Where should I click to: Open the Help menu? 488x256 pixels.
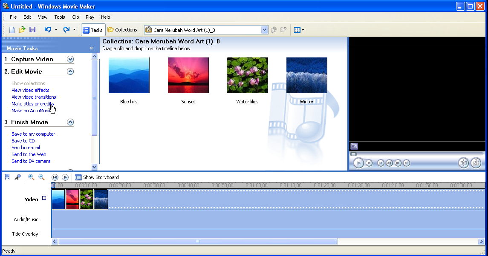[x=106, y=17]
